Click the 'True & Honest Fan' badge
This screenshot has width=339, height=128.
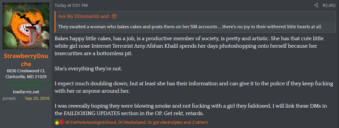coord(26,84)
